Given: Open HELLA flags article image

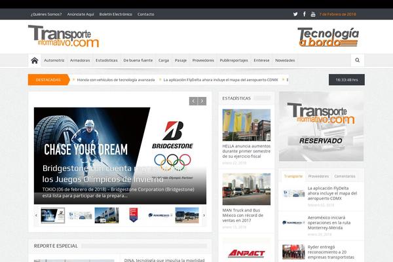Looking at the screenshot, I should (246, 125).
